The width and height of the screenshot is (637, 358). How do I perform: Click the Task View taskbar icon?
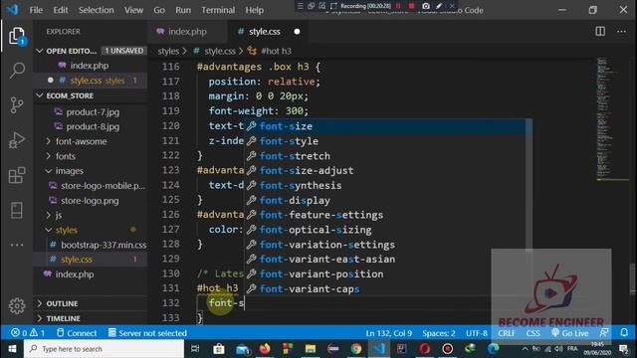tap(195, 349)
